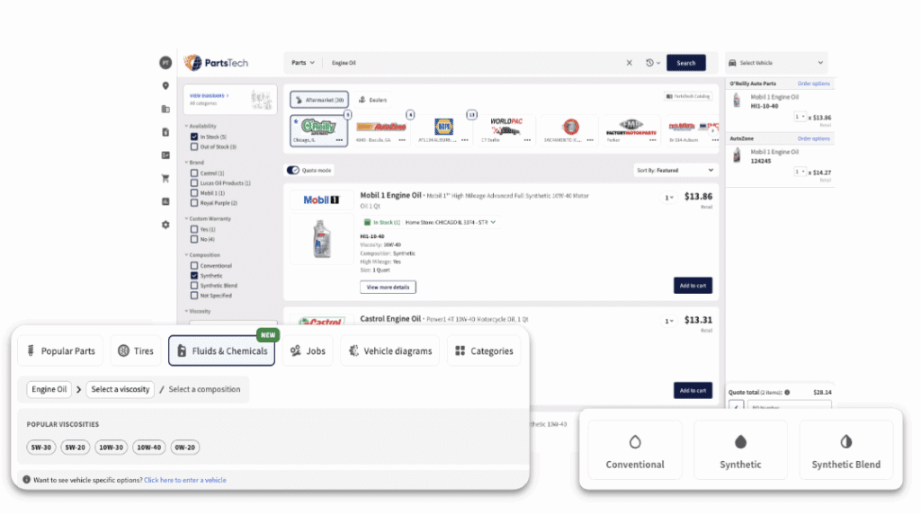The height and width of the screenshot is (514, 921).
Task: Select the Factory Motor Parts supplier card
Action: (x=630, y=130)
